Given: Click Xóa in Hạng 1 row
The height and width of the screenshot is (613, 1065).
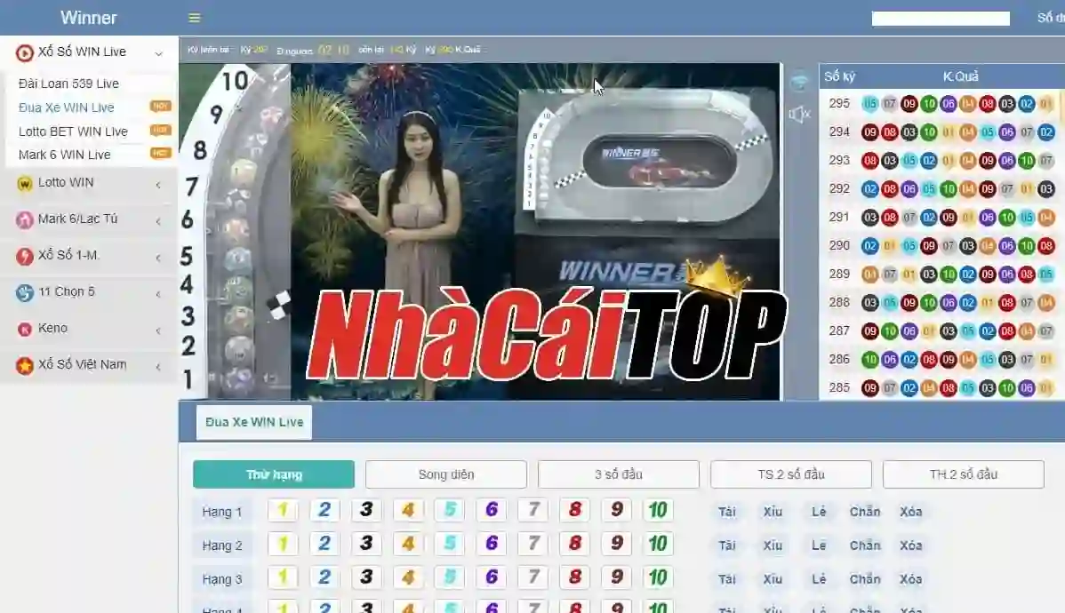Looking at the screenshot, I should point(911,511).
